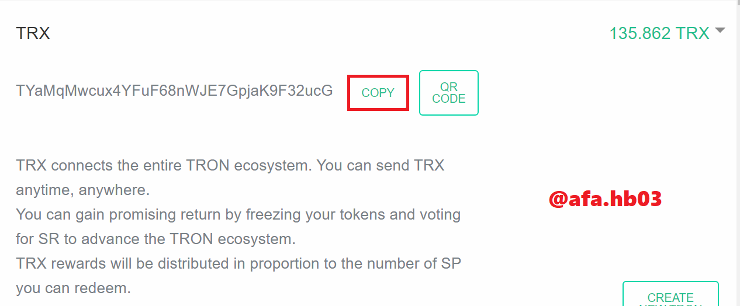Copy the TRX wallet address
740x306 pixels.
pyautogui.click(x=378, y=93)
